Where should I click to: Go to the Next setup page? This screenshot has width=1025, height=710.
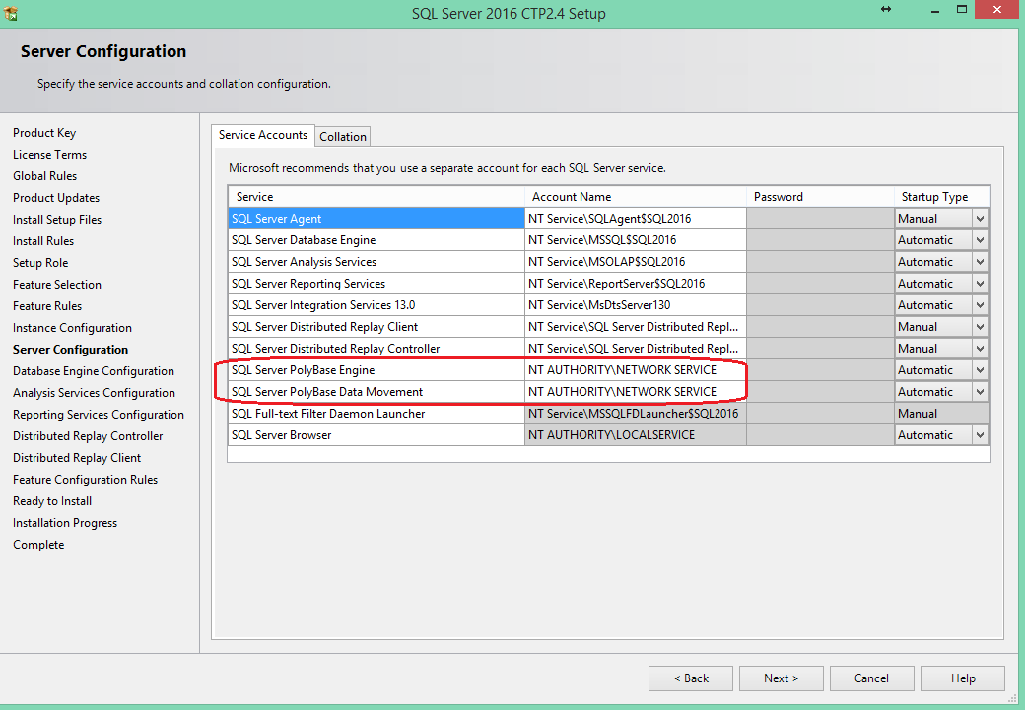click(782, 678)
